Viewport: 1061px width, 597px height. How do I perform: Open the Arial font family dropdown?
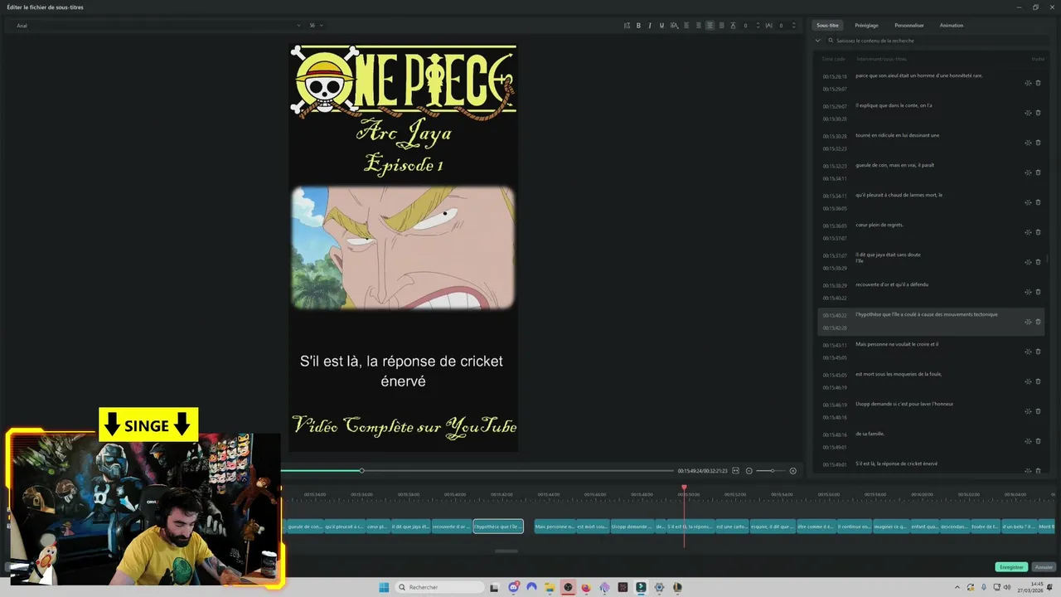point(157,26)
